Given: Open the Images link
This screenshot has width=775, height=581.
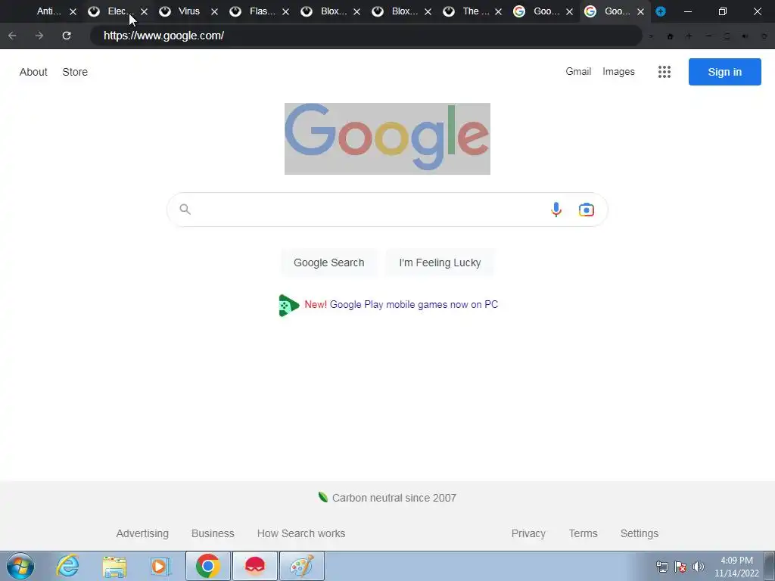Looking at the screenshot, I should [618, 72].
